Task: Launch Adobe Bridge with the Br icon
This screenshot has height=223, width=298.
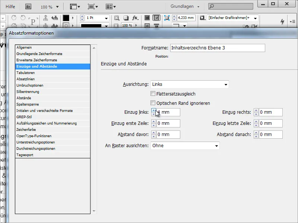Action: pyautogui.click(x=28, y=7)
